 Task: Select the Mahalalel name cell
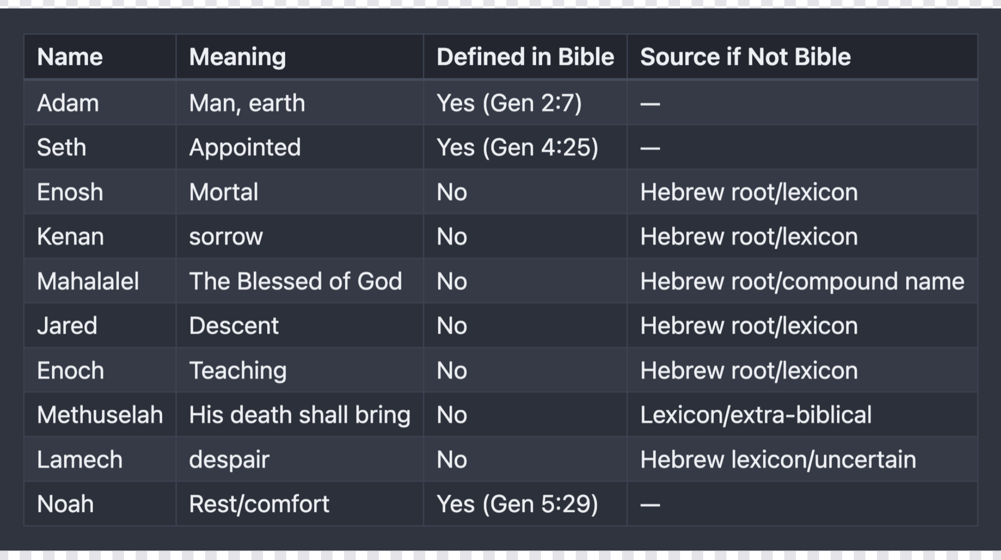(x=88, y=281)
